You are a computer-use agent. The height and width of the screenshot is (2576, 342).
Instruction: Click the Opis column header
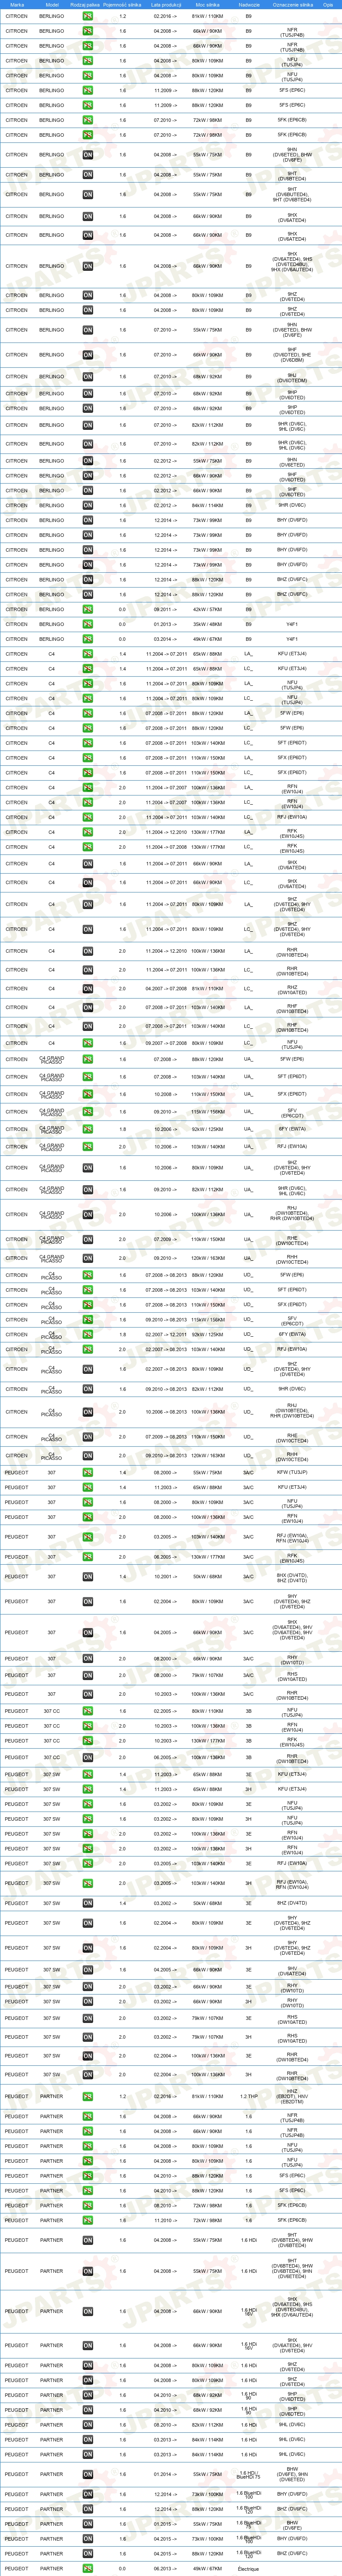328,4
